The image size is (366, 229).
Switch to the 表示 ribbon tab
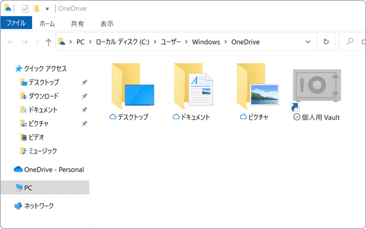107,23
